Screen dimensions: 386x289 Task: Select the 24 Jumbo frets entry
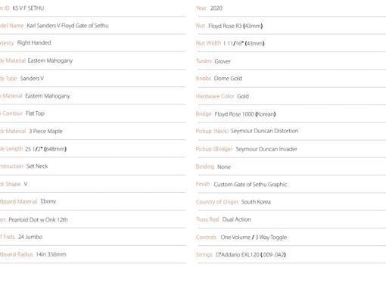pyautogui.click(x=30, y=237)
